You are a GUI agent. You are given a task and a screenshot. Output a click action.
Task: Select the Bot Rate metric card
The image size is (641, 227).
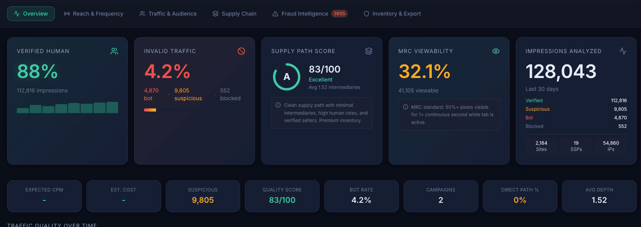click(x=361, y=196)
